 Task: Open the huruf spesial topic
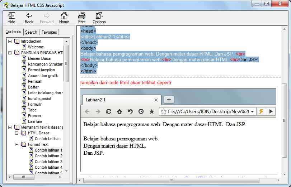point(39,99)
